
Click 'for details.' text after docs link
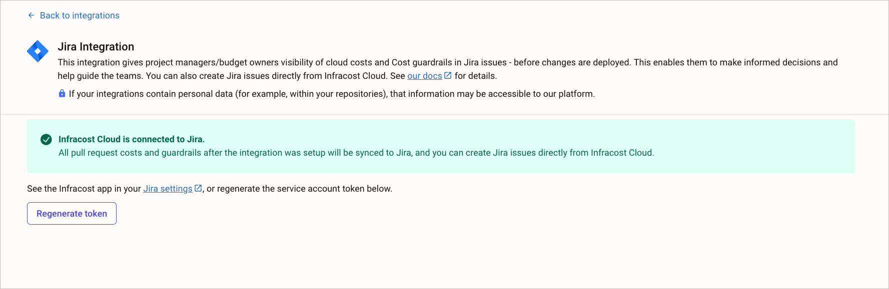(x=476, y=76)
